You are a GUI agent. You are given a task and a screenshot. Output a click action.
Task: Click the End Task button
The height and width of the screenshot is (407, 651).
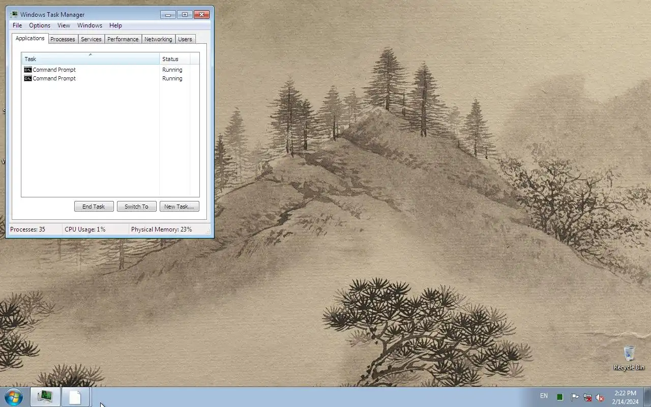pos(94,207)
